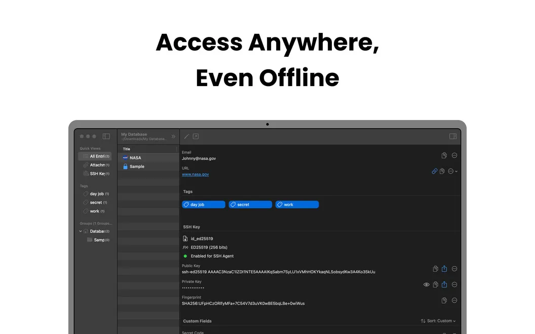Click the edit entry pencil icon
535x334 pixels.
(x=186, y=136)
